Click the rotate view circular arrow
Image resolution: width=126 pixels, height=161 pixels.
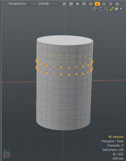[100, 9]
